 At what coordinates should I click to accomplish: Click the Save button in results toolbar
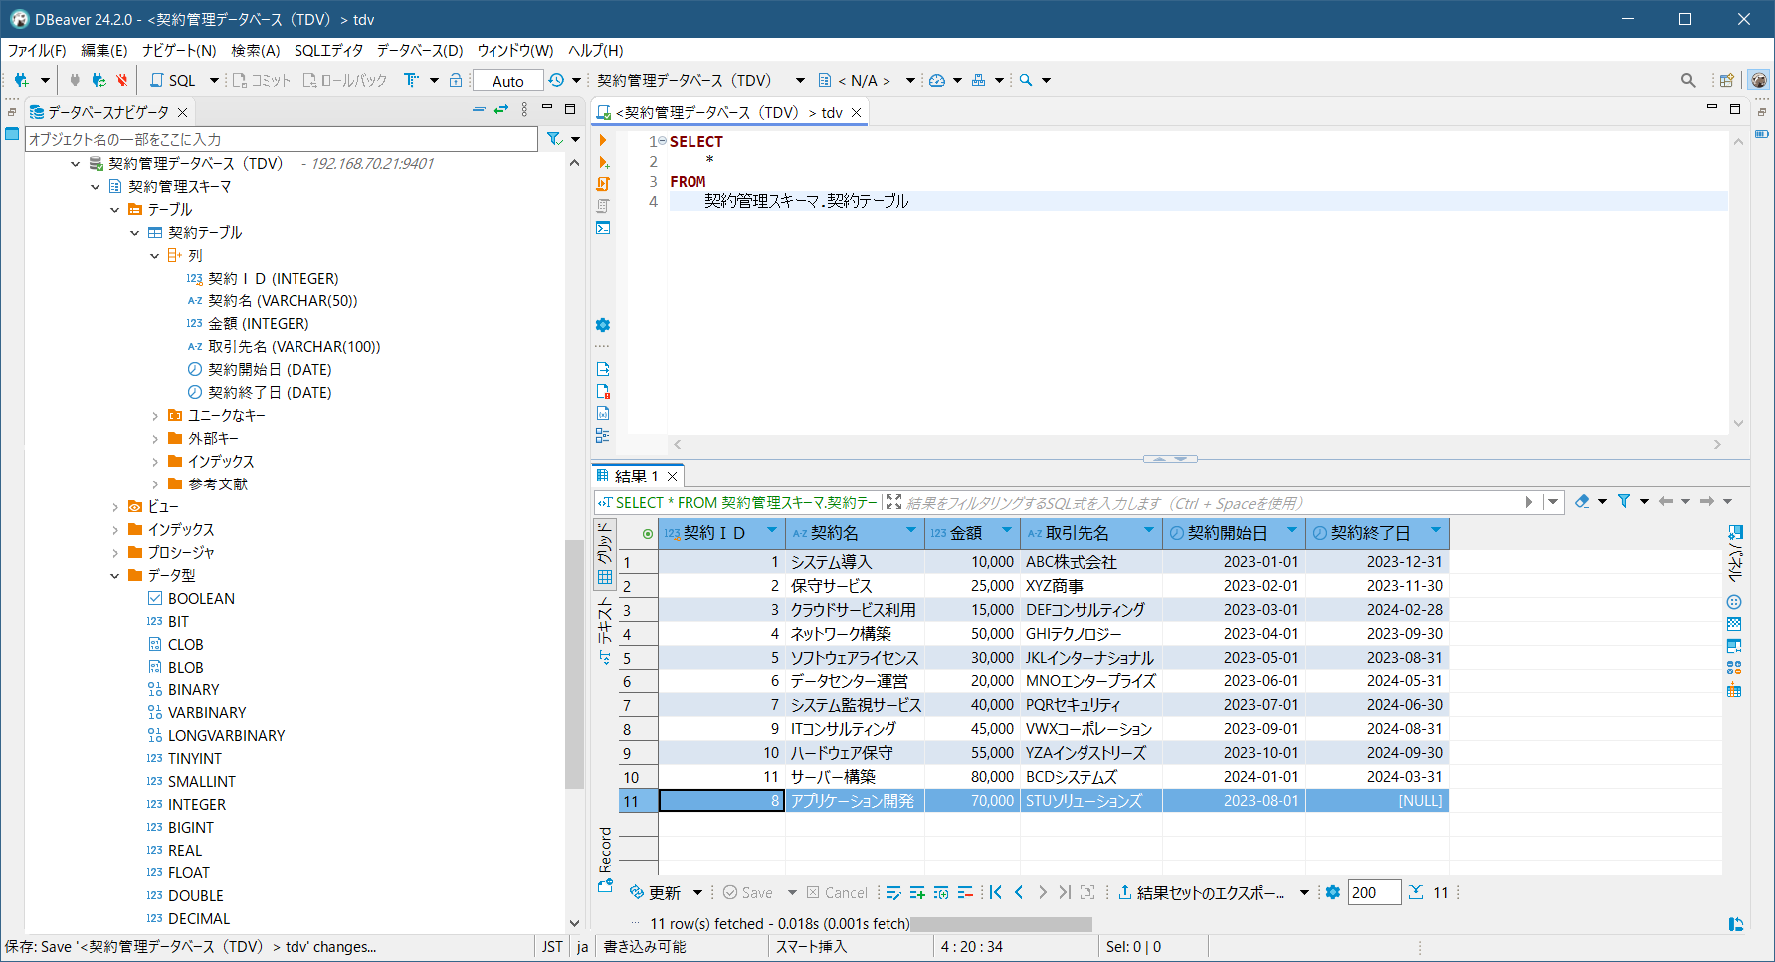point(748,892)
